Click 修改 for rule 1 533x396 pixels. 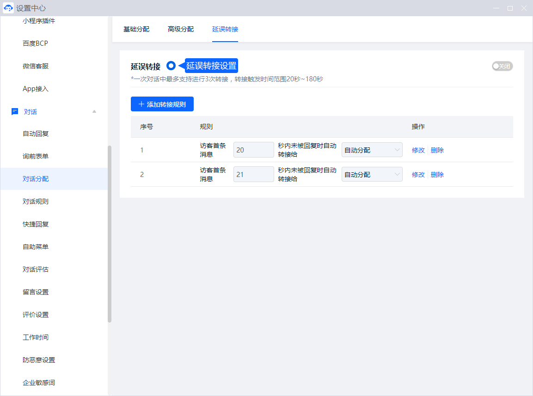pos(418,150)
